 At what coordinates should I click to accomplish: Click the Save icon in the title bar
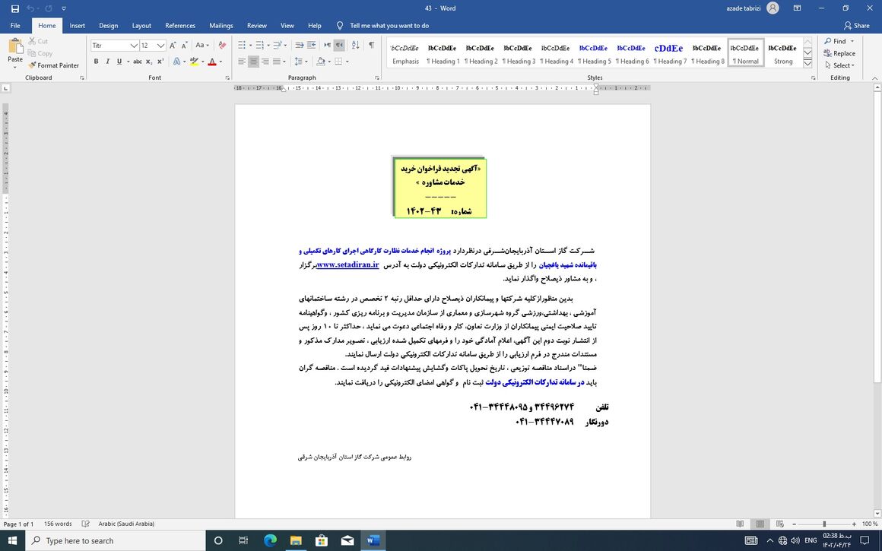[x=15, y=8]
